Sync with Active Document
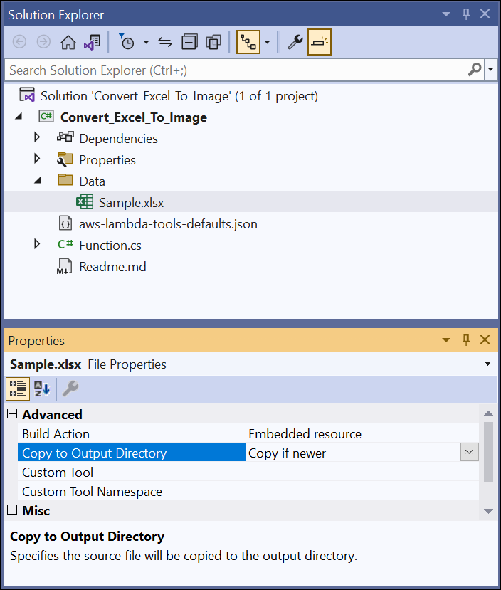 (165, 43)
